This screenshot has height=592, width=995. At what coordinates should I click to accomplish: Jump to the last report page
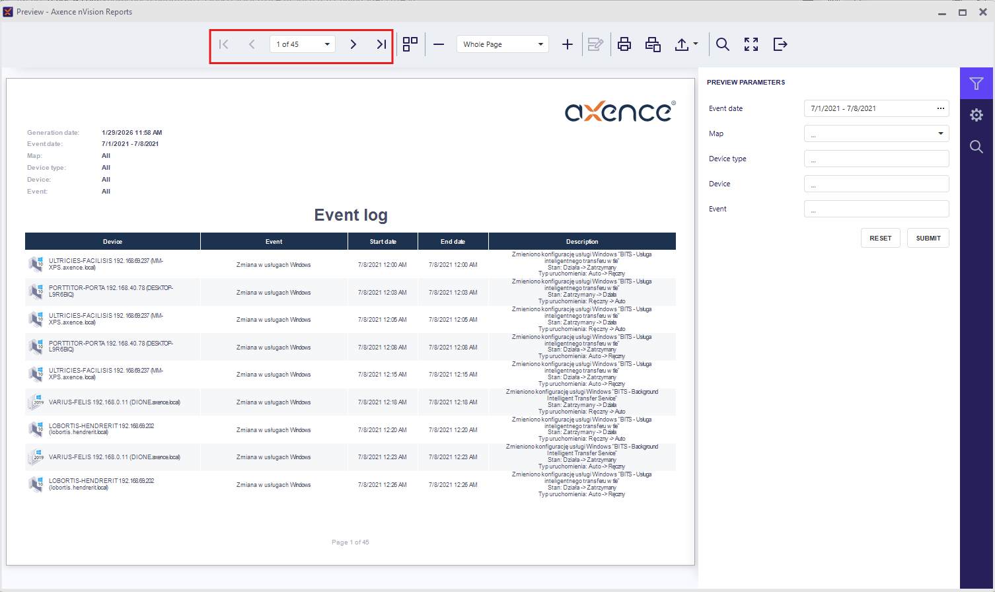click(381, 44)
